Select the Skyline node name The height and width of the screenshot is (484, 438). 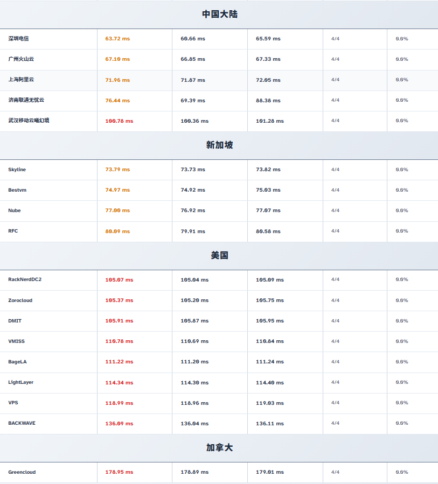tap(17, 170)
